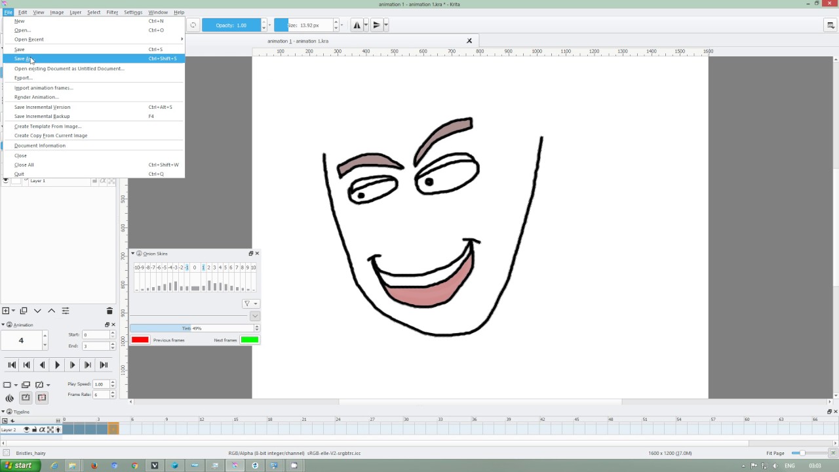Select Save As in File menu
Image resolution: width=839 pixels, height=472 pixels.
point(94,59)
